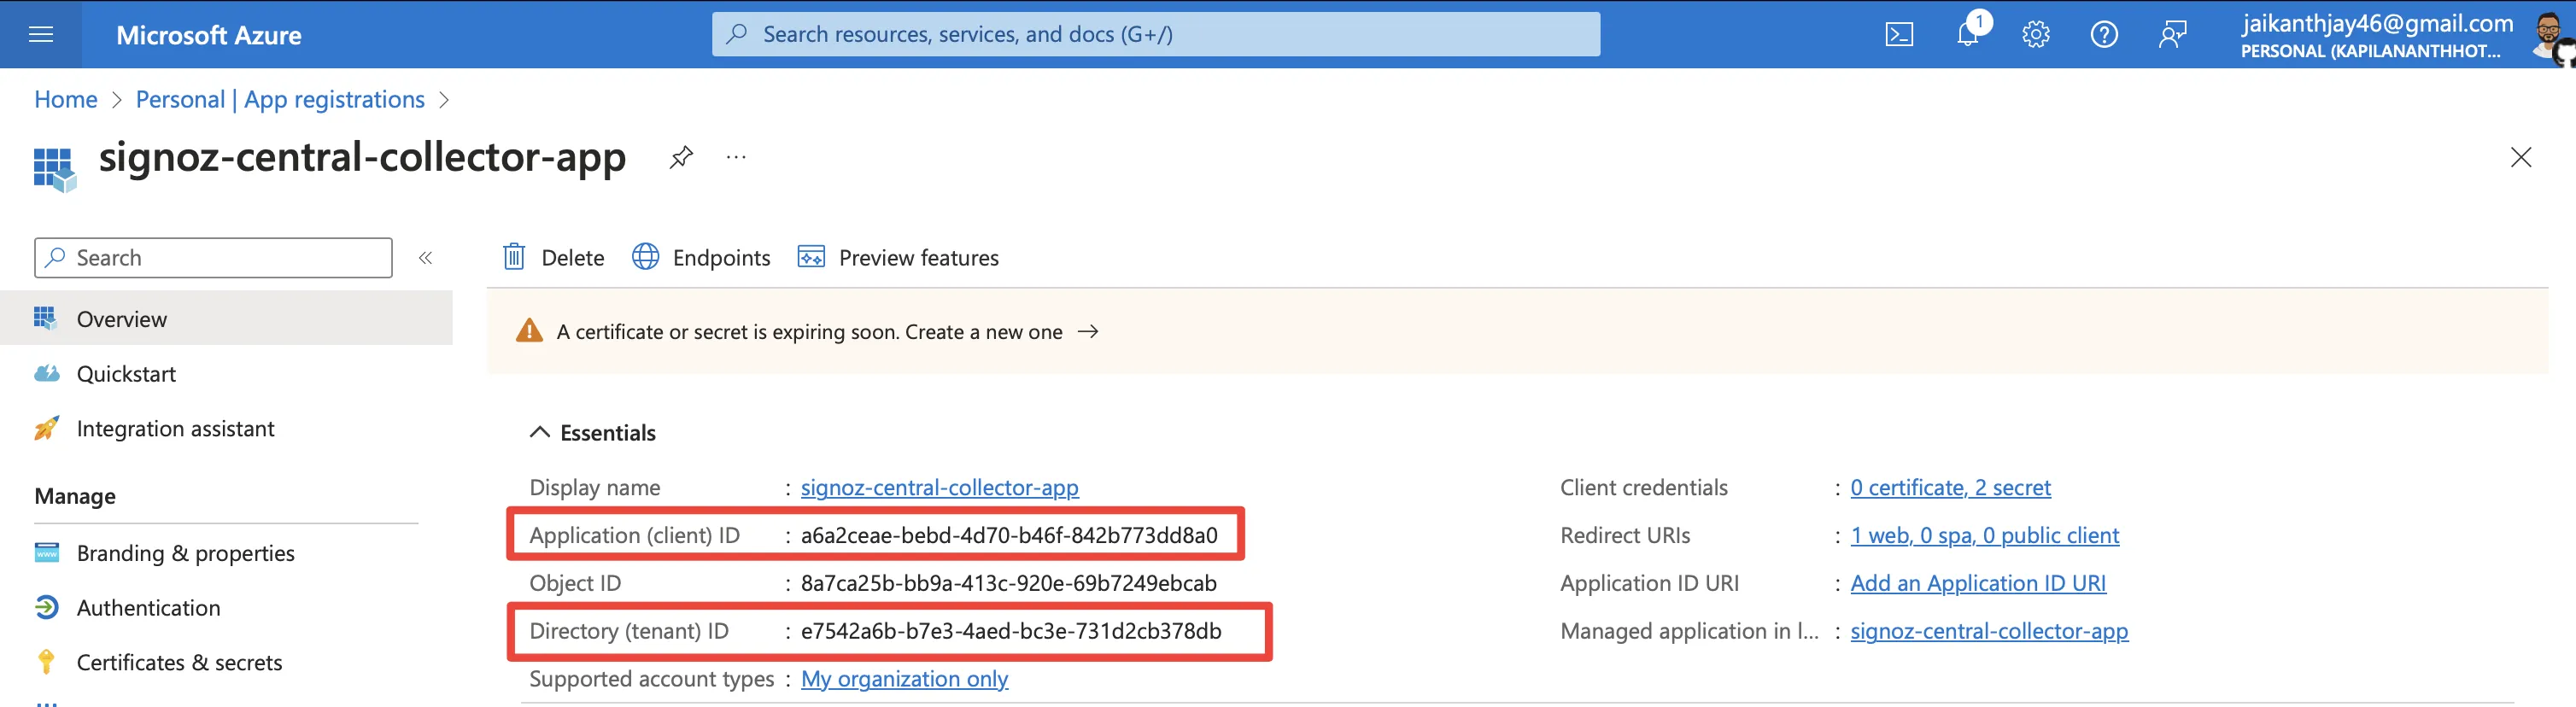Click the Microsoft Azure logo text

pyautogui.click(x=208, y=35)
